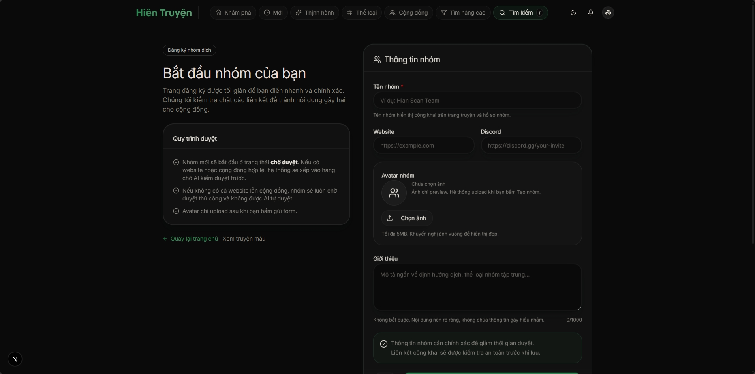
Task: Click the home icon in Khám phá
Action: (x=218, y=13)
